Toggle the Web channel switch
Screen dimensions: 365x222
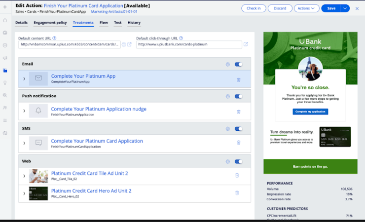(x=238, y=161)
